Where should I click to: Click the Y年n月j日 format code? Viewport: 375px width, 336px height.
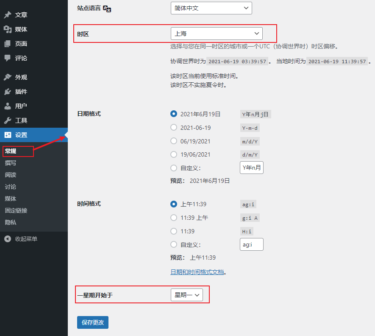256,115
